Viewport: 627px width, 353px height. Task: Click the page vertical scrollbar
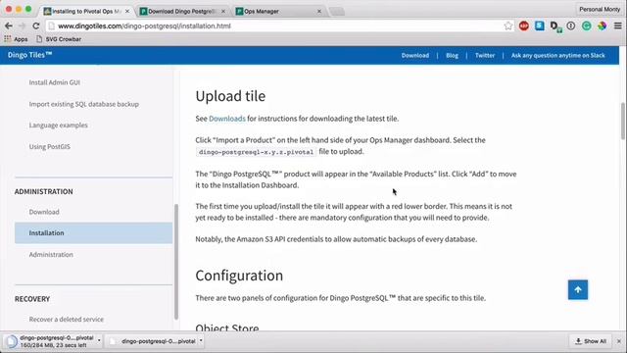tap(623, 122)
